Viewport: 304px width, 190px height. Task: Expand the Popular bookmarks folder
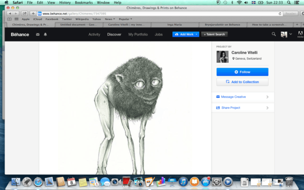pos(125,19)
